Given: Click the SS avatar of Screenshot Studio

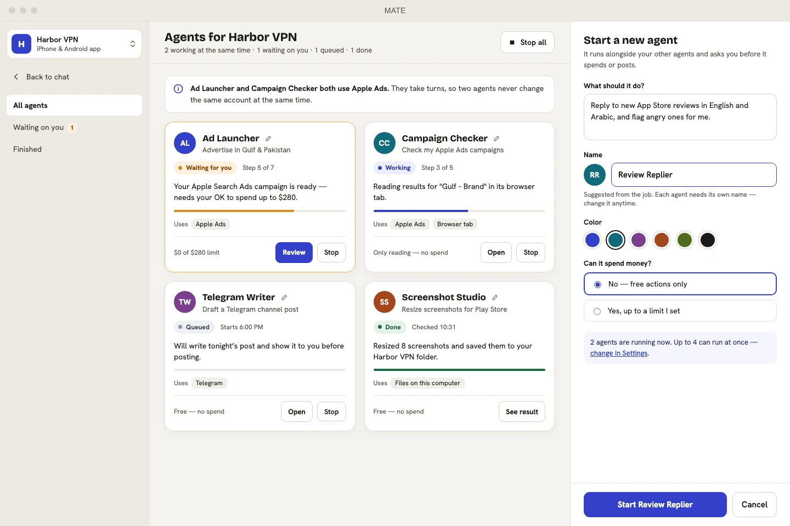Looking at the screenshot, I should coord(385,302).
